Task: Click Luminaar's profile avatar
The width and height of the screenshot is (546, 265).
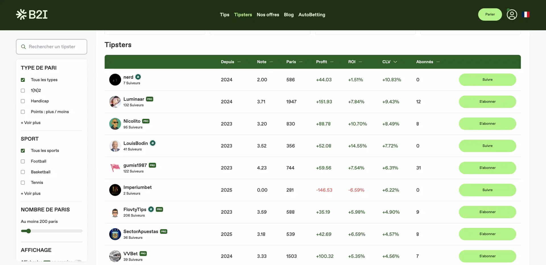Action: point(115,102)
